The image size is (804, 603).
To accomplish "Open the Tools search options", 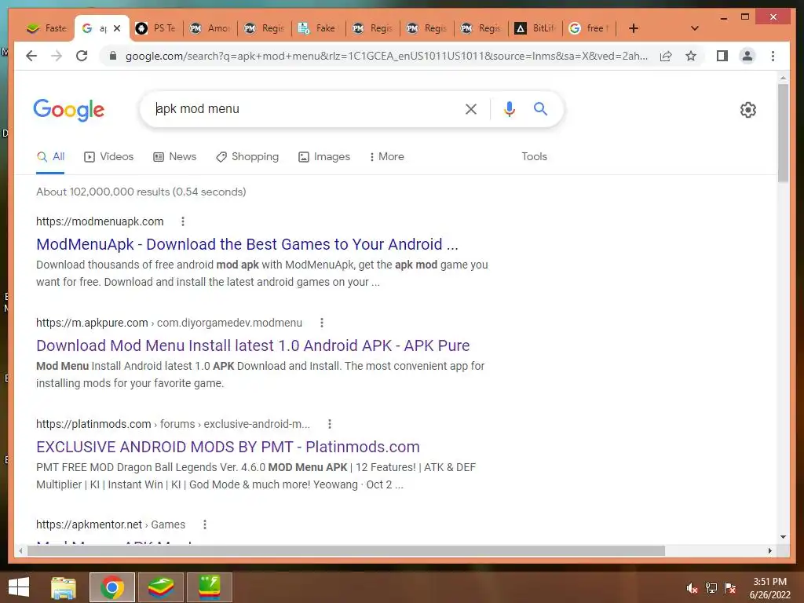I will [x=534, y=156].
